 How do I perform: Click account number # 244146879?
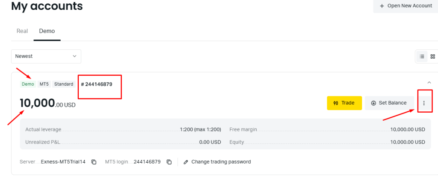97,84
